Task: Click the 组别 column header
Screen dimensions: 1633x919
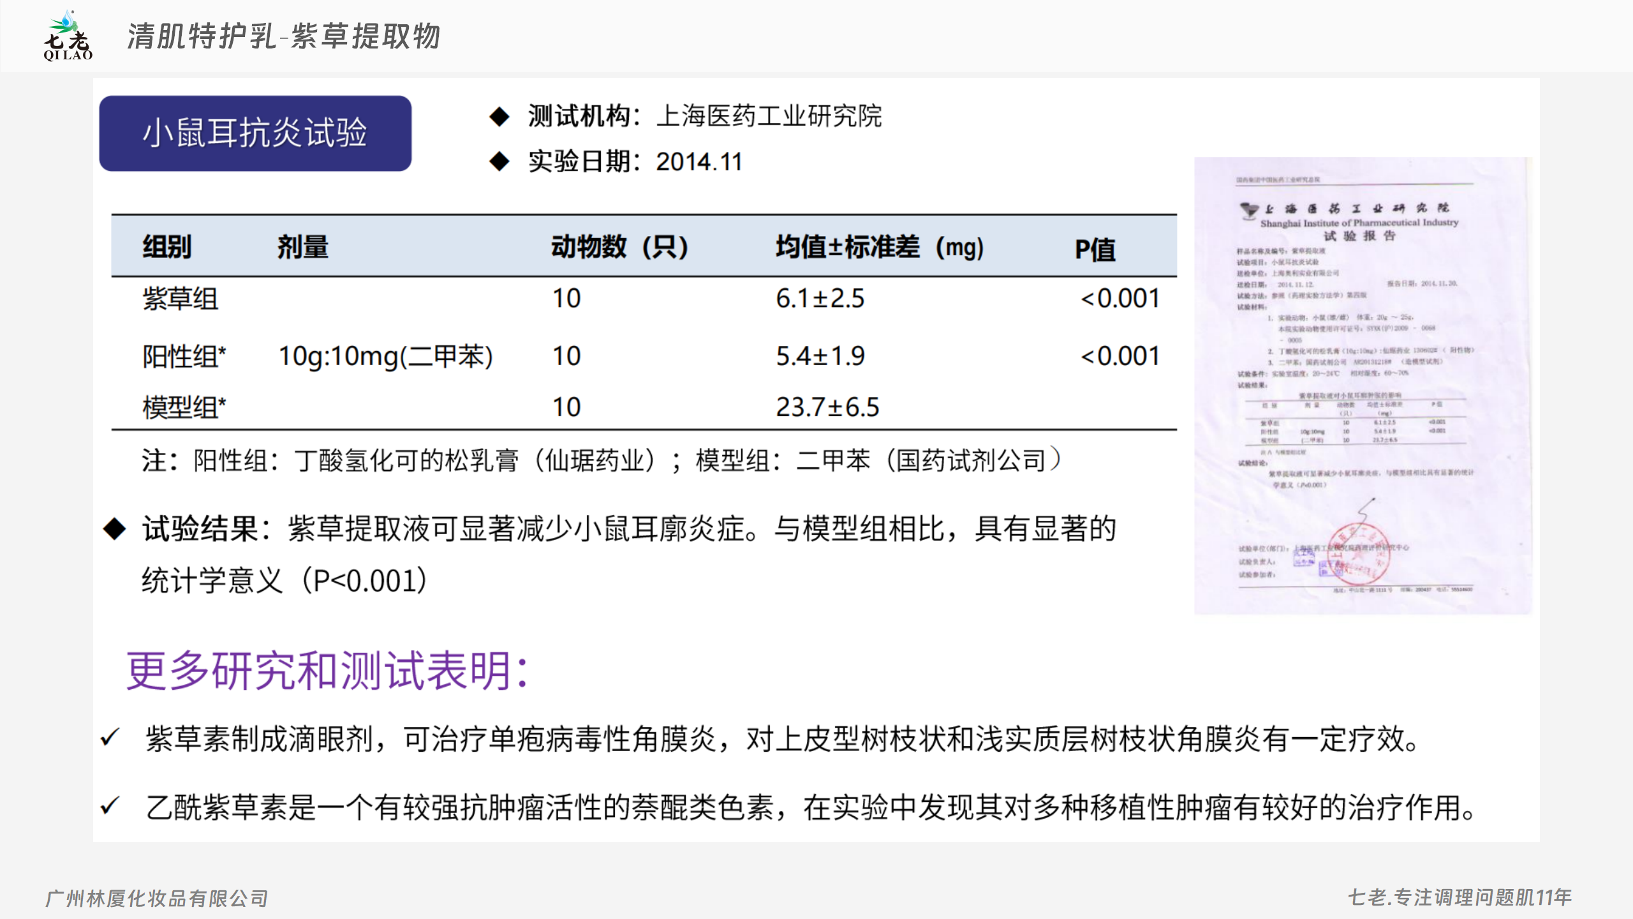Action: point(167,246)
